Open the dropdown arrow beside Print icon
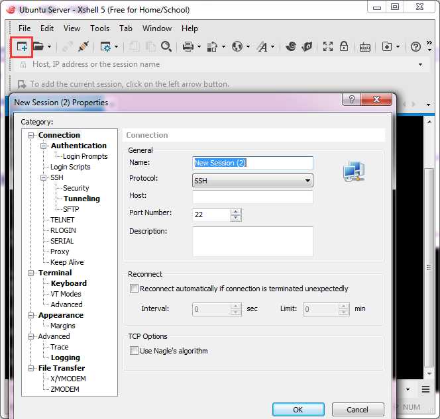 (199, 46)
